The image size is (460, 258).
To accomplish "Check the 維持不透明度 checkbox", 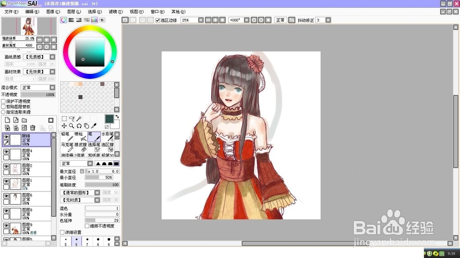I will [x=87, y=226].
